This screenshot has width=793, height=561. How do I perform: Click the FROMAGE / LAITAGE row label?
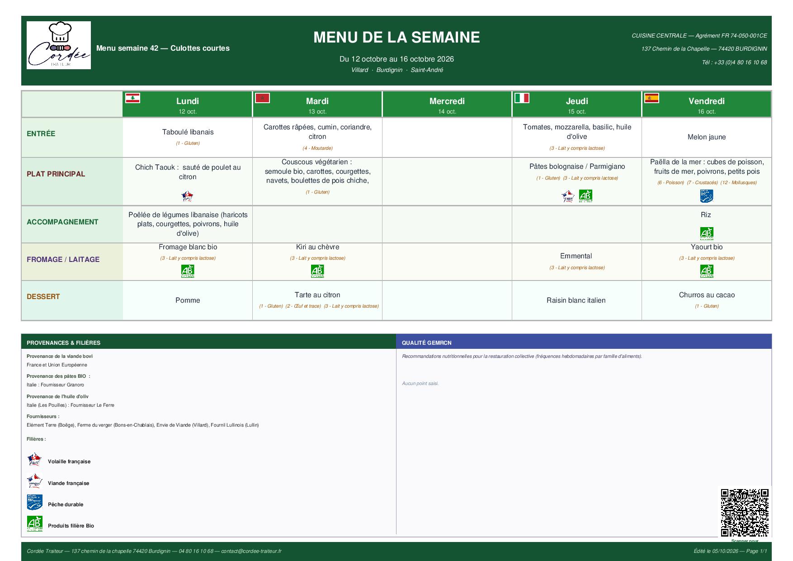[63, 259]
